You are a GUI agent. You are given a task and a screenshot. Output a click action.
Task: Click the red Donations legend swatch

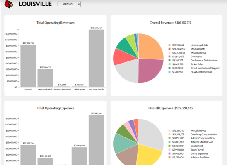(x=169, y=57)
